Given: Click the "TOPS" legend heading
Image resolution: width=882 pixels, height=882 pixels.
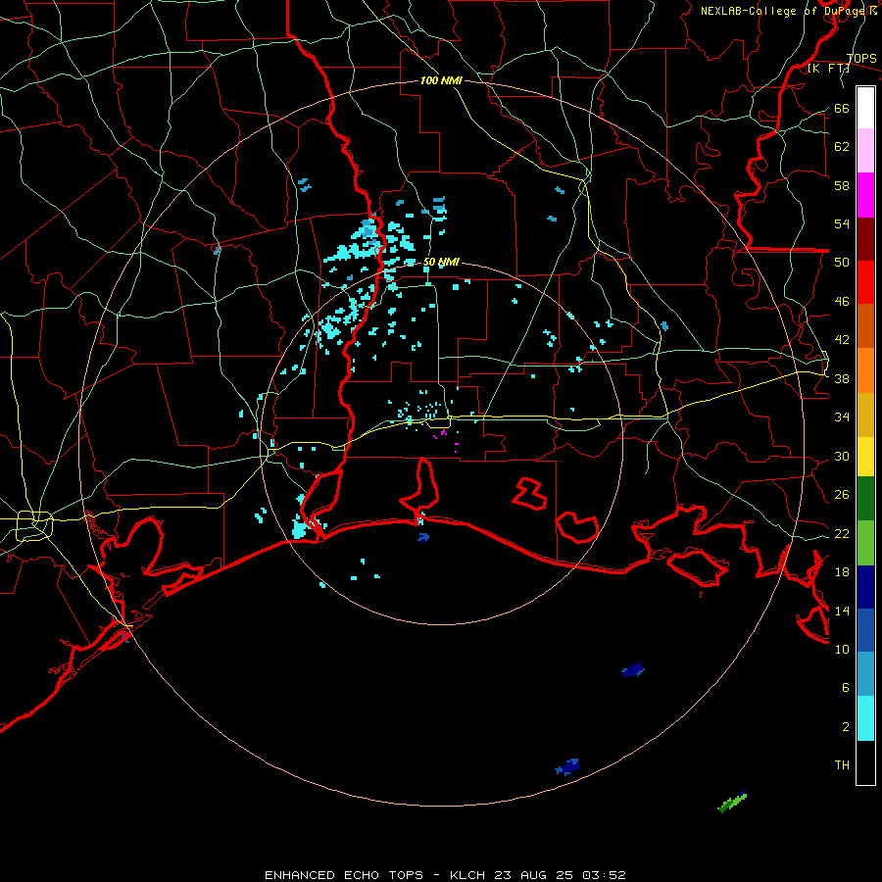Looking at the screenshot, I should point(861,58).
